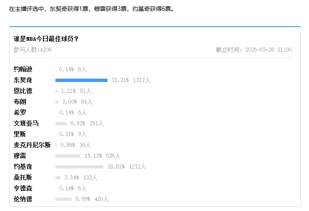Select the 亨德森 poll option name

click(x=23, y=188)
